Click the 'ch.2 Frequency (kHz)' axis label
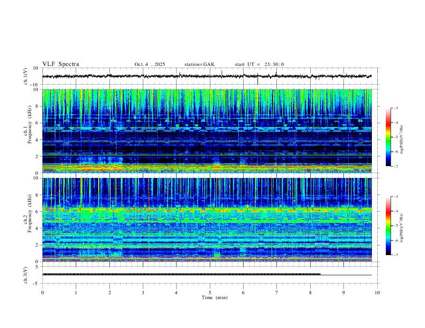The width and height of the screenshot is (425, 328). [x=28, y=213]
